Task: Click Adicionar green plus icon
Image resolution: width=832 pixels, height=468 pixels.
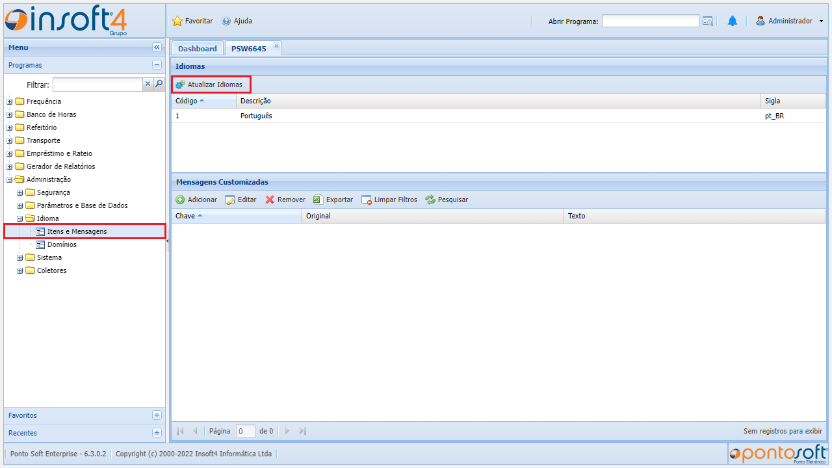Action: coord(180,200)
